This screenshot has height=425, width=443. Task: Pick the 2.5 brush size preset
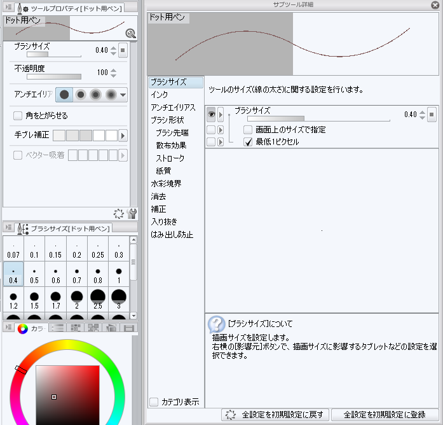(97, 300)
